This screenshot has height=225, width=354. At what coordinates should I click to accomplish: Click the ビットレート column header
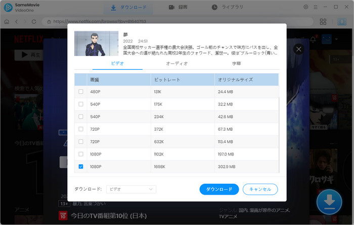coord(183,80)
